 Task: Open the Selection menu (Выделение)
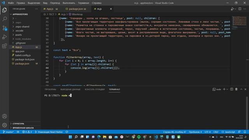(x=34, y=3)
